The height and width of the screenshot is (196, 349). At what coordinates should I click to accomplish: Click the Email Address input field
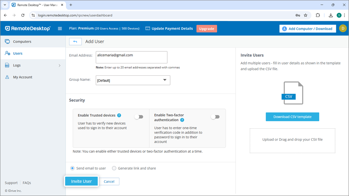(131, 57)
